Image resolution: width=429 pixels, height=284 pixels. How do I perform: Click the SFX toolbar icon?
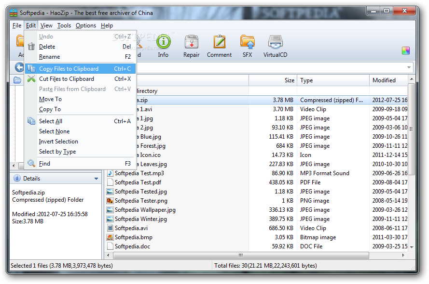coord(247,42)
